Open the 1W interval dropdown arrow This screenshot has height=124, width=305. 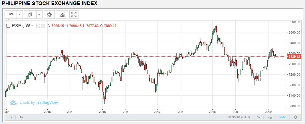click(x=20, y=15)
